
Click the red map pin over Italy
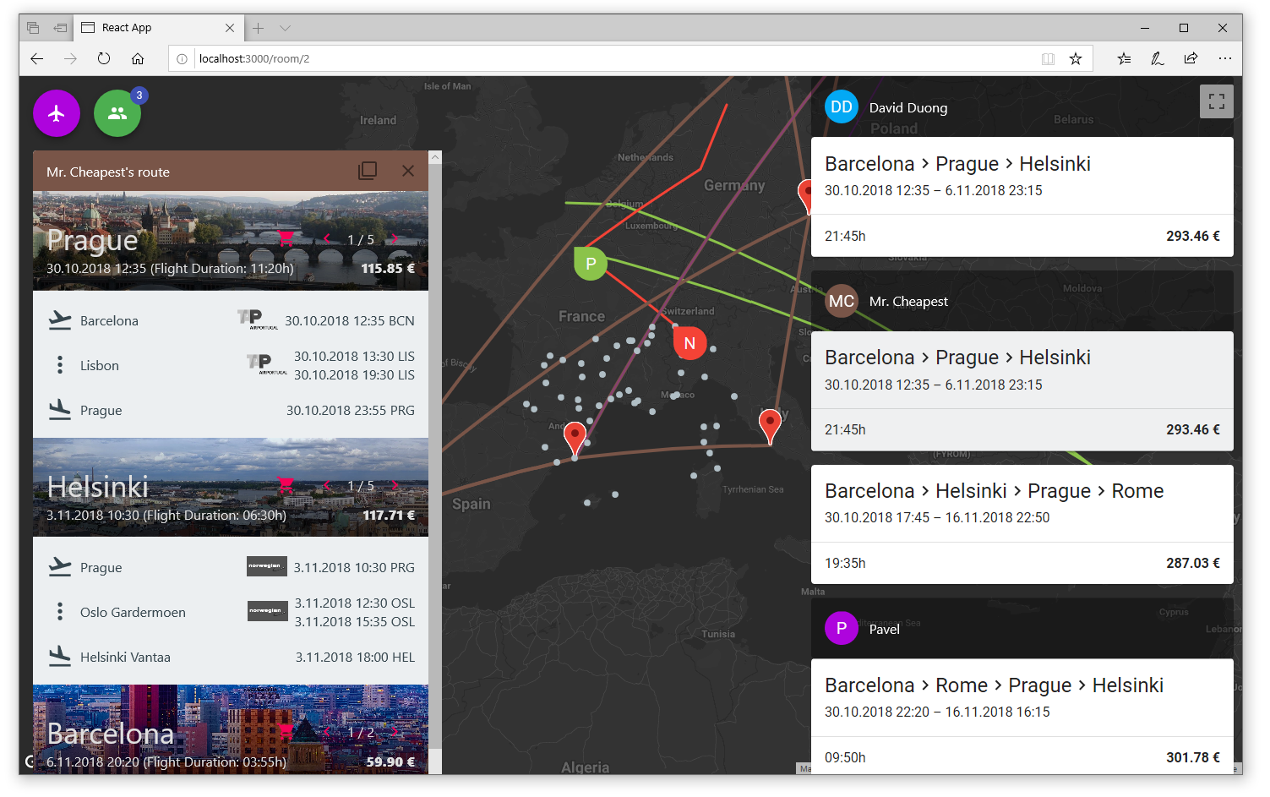click(770, 425)
